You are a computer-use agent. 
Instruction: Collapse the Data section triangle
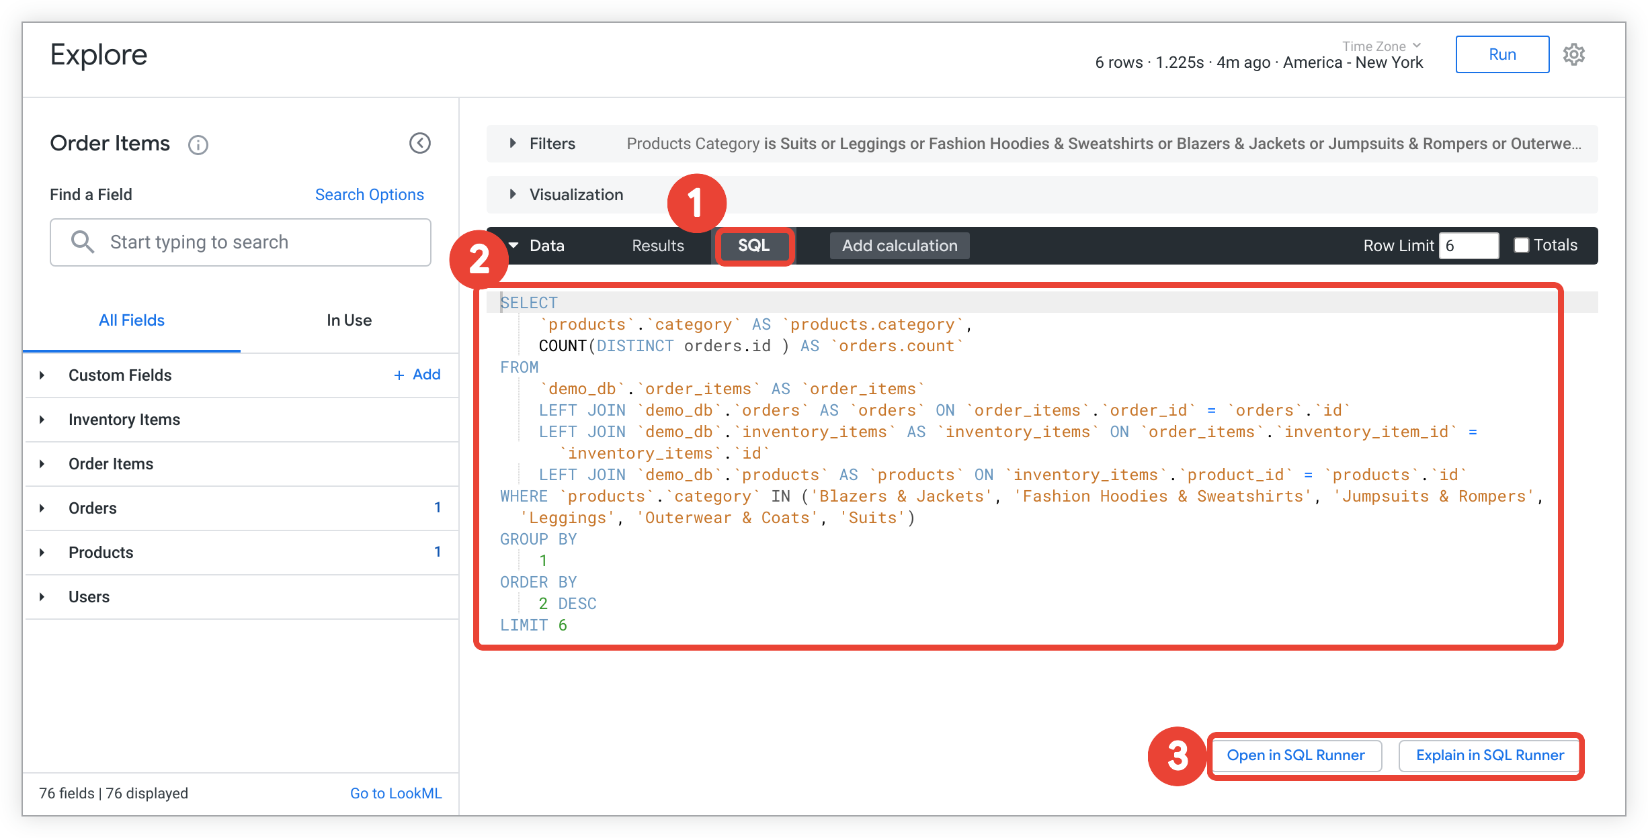(x=514, y=245)
